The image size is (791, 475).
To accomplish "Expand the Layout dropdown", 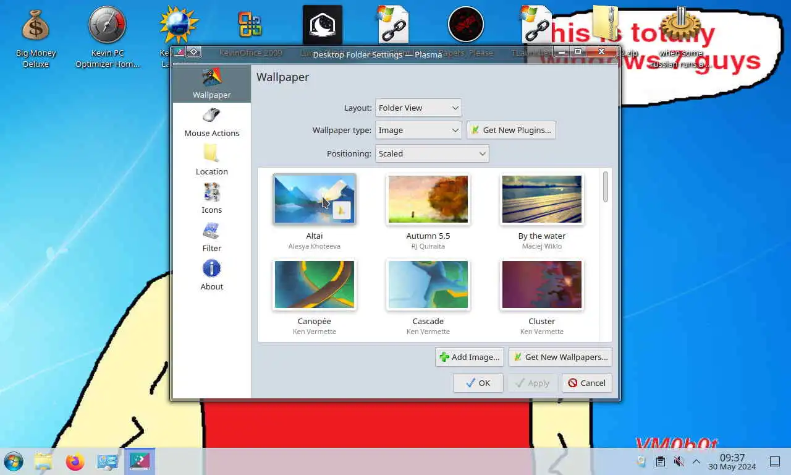I will point(418,108).
